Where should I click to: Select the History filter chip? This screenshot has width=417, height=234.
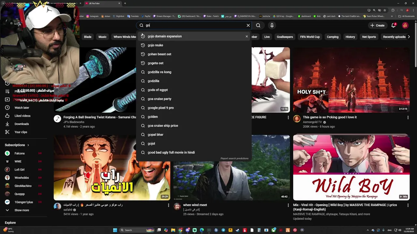coord(350,37)
